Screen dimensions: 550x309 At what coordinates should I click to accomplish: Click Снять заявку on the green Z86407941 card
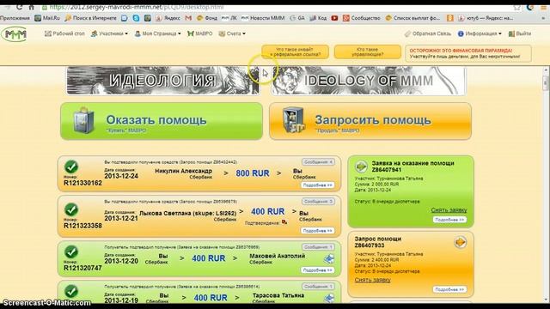449,210
